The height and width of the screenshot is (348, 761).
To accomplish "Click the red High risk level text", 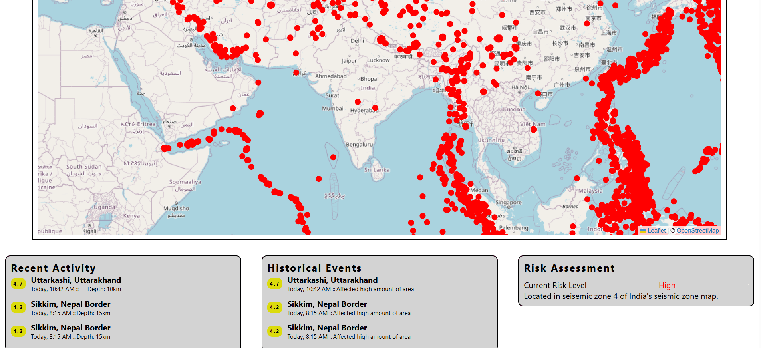I will pos(667,285).
